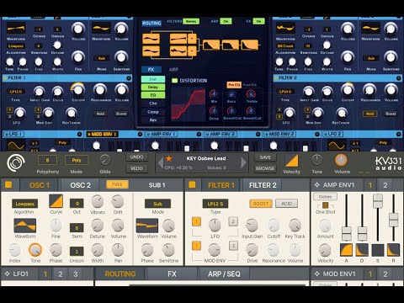Toggle the DISTORTION enable box in blue synth
The image size is (404, 303).
point(174,81)
